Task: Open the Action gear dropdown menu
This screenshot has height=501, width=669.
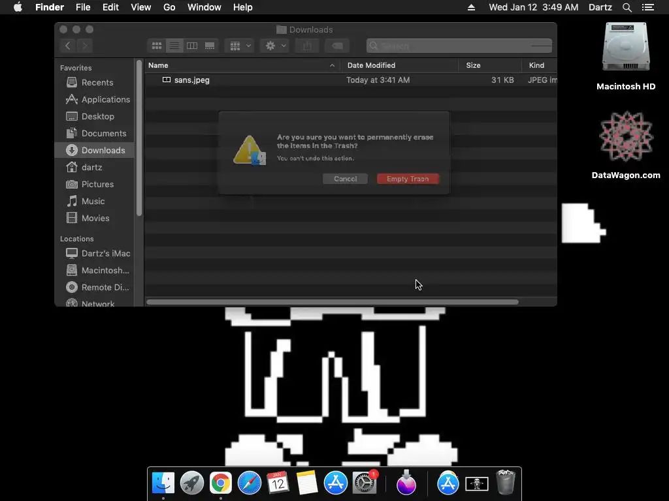Action: (x=275, y=46)
